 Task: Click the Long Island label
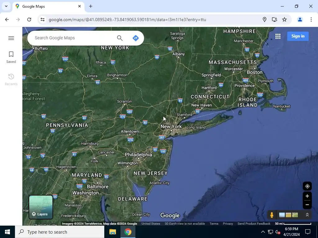[196, 127]
